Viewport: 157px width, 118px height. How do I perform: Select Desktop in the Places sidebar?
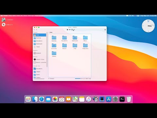[x=40, y=38]
